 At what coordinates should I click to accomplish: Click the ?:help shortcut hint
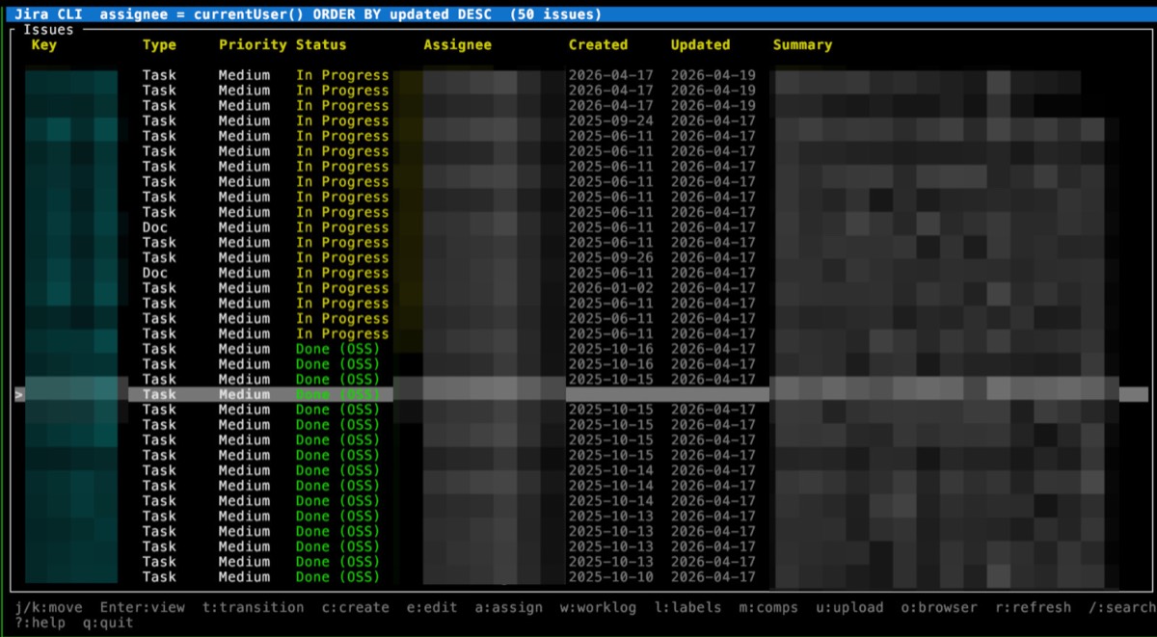click(x=40, y=624)
